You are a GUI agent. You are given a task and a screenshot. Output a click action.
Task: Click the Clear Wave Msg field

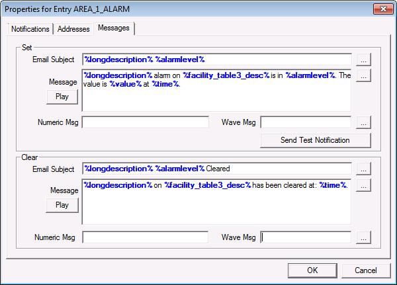pos(306,237)
